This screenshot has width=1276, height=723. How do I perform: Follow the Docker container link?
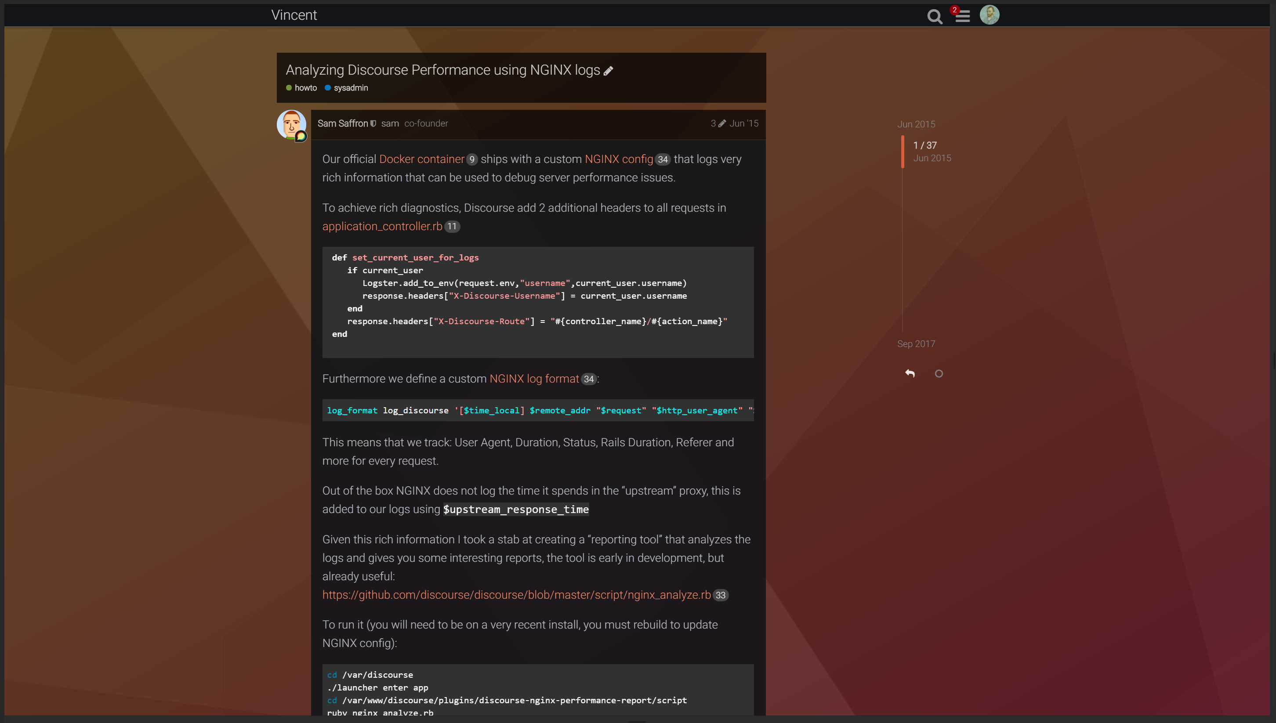422,159
